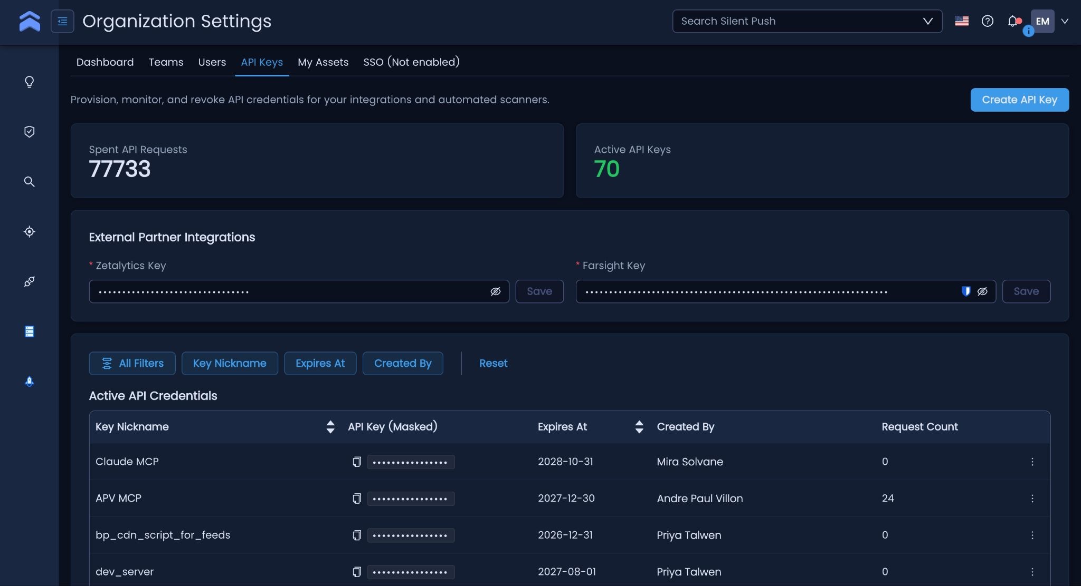The width and height of the screenshot is (1081, 586).
Task: Click the US flag language icon
Action: pos(962,21)
